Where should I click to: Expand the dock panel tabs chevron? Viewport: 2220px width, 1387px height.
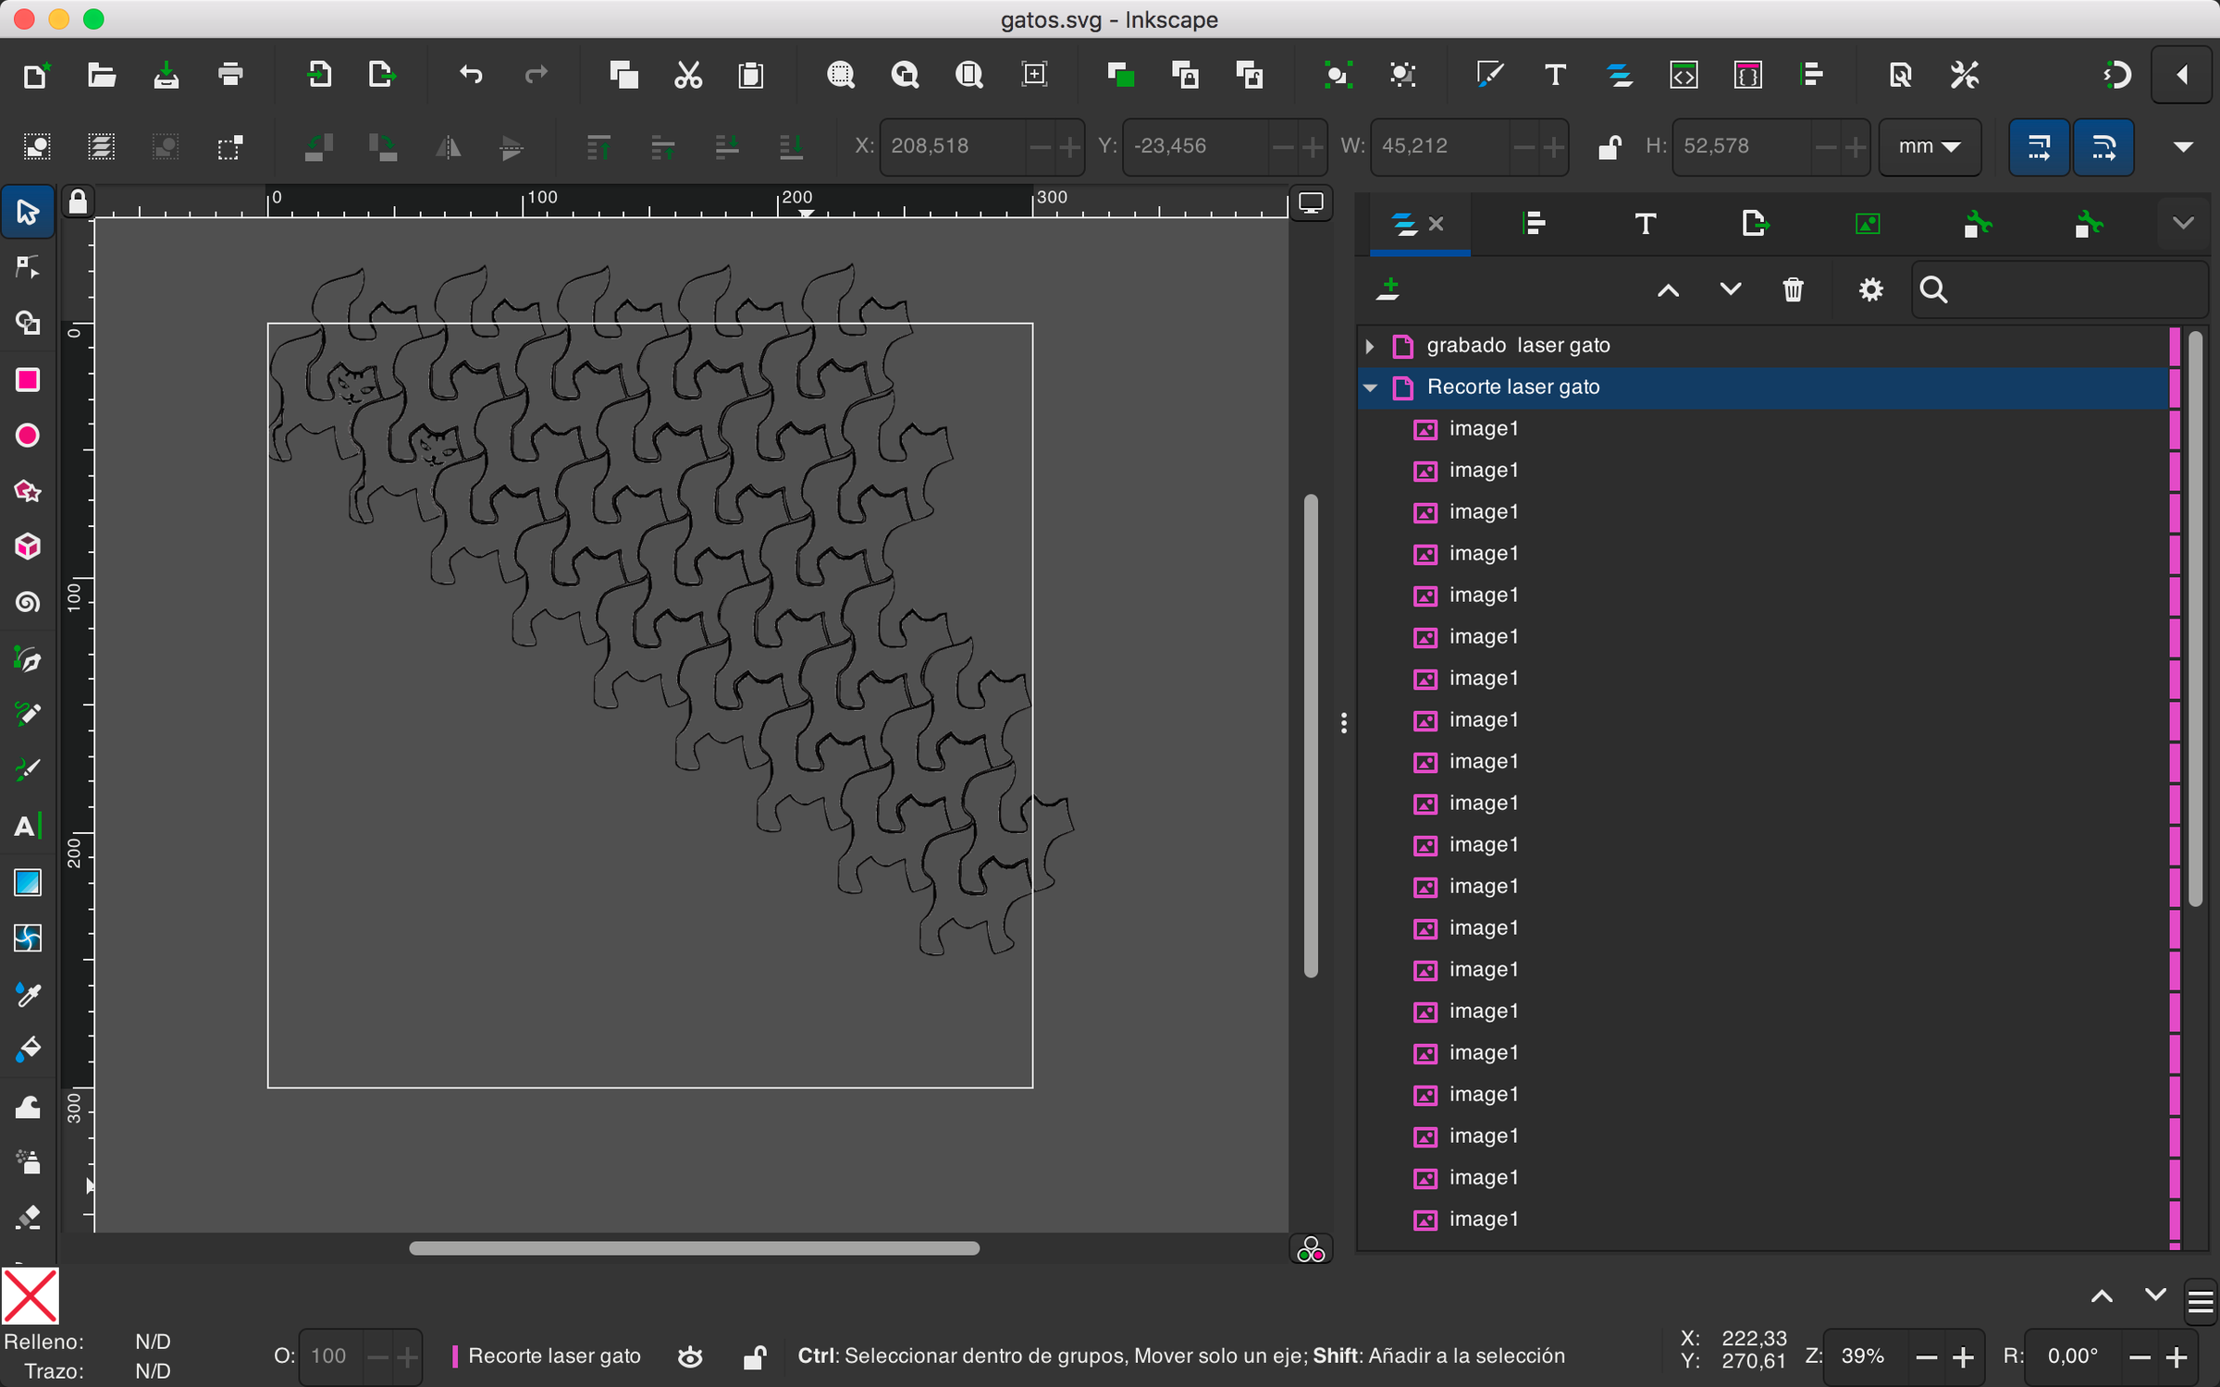pyautogui.click(x=2183, y=223)
